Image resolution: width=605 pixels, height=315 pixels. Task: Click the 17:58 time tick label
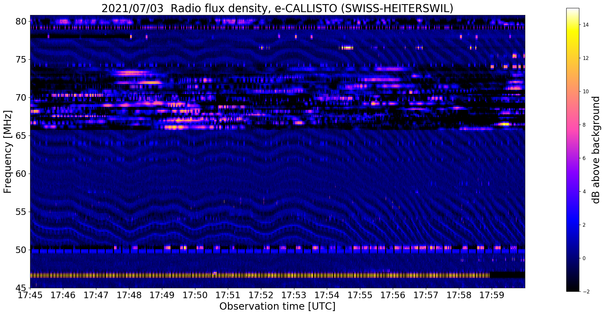pos(459,295)
